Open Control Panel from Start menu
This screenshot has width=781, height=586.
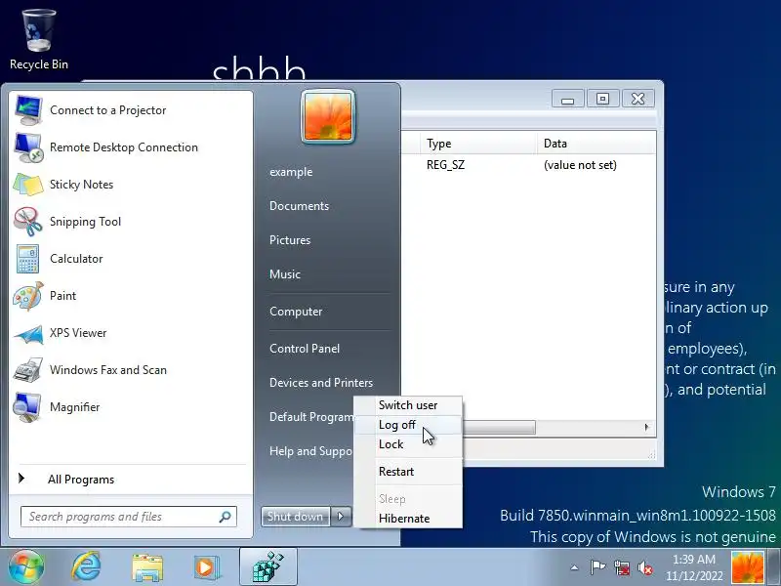tap(305, 349)
